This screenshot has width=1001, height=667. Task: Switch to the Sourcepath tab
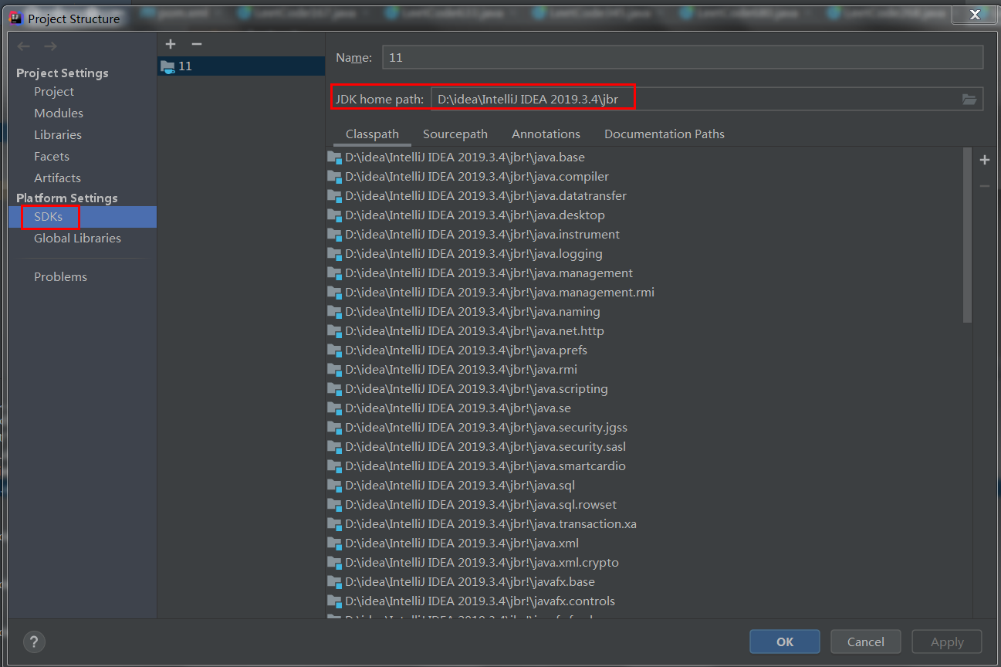tap(455, 134)
